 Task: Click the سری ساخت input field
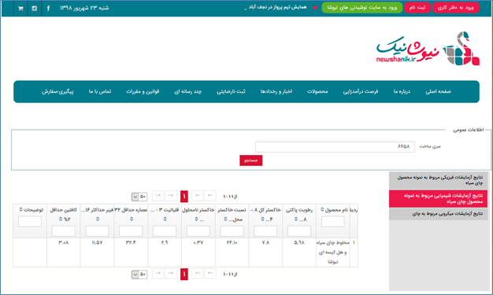335,147
